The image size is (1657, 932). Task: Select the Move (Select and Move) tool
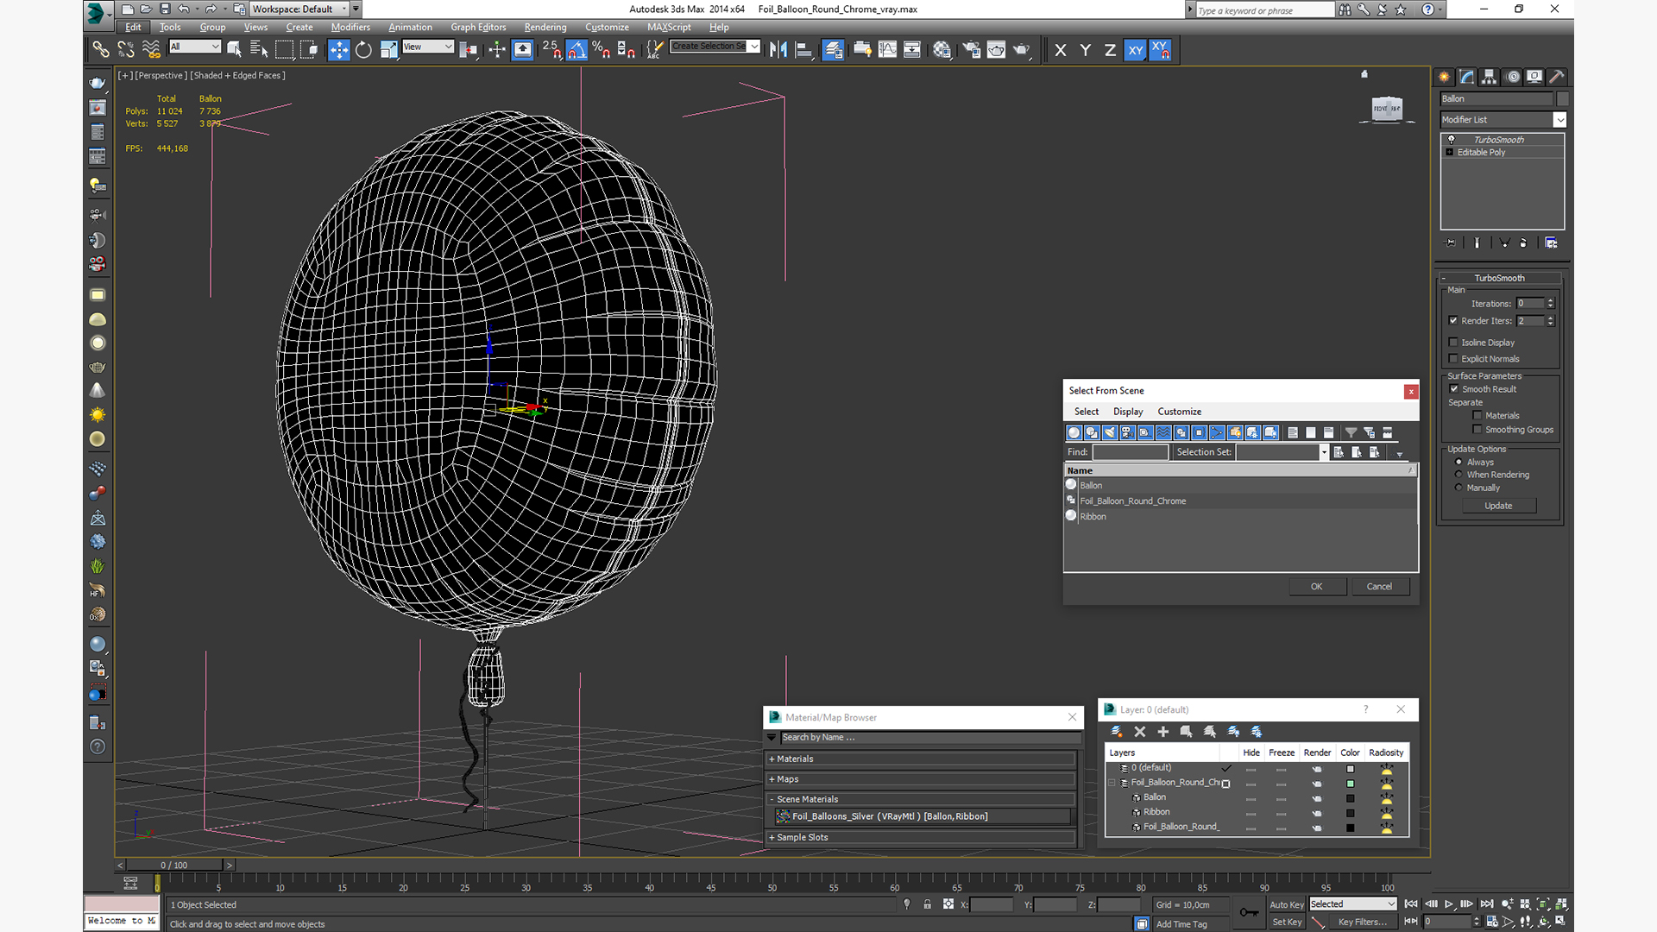339,50
